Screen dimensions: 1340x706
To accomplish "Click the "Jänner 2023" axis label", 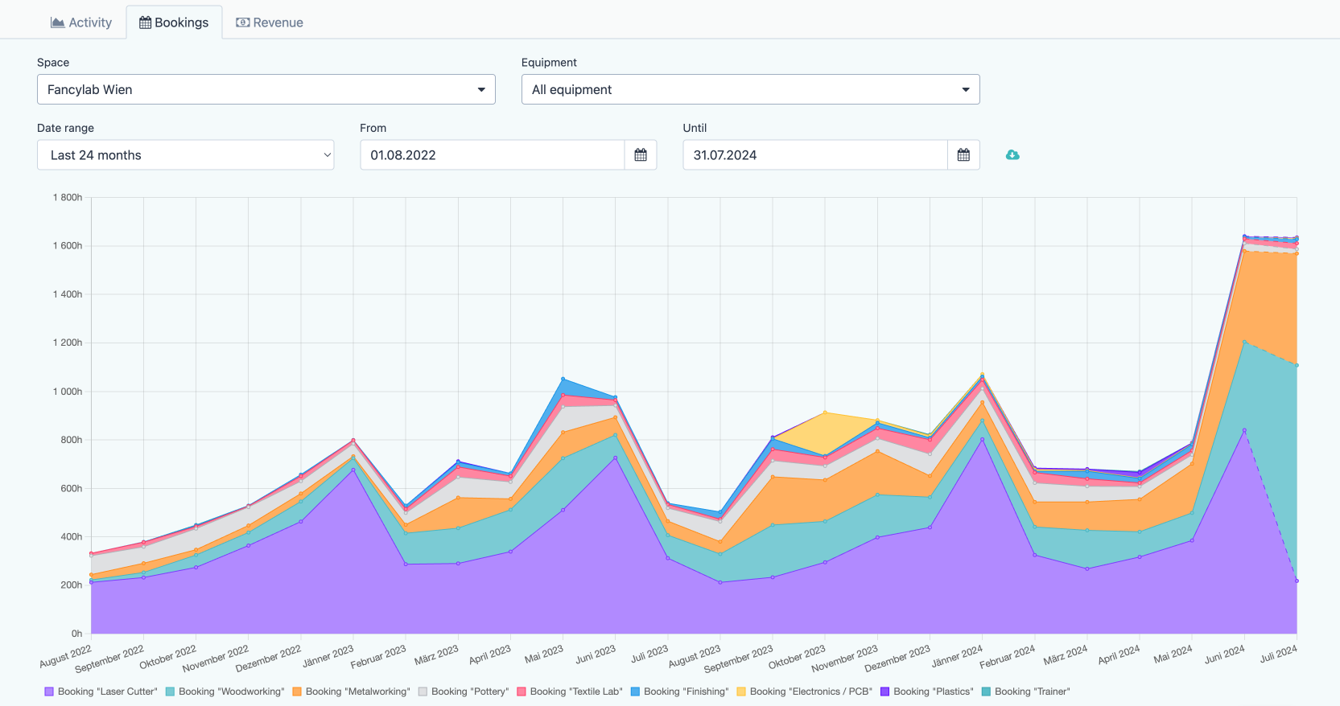I will pyautogui.click(x=328, y=656).
